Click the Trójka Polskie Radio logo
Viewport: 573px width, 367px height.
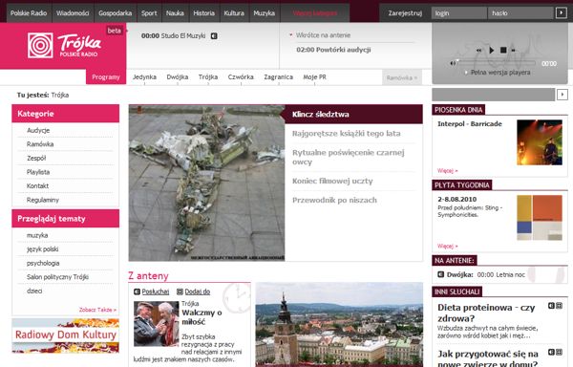[64, 45]
